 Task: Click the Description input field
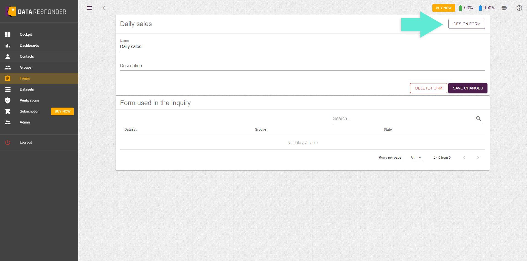302,66
